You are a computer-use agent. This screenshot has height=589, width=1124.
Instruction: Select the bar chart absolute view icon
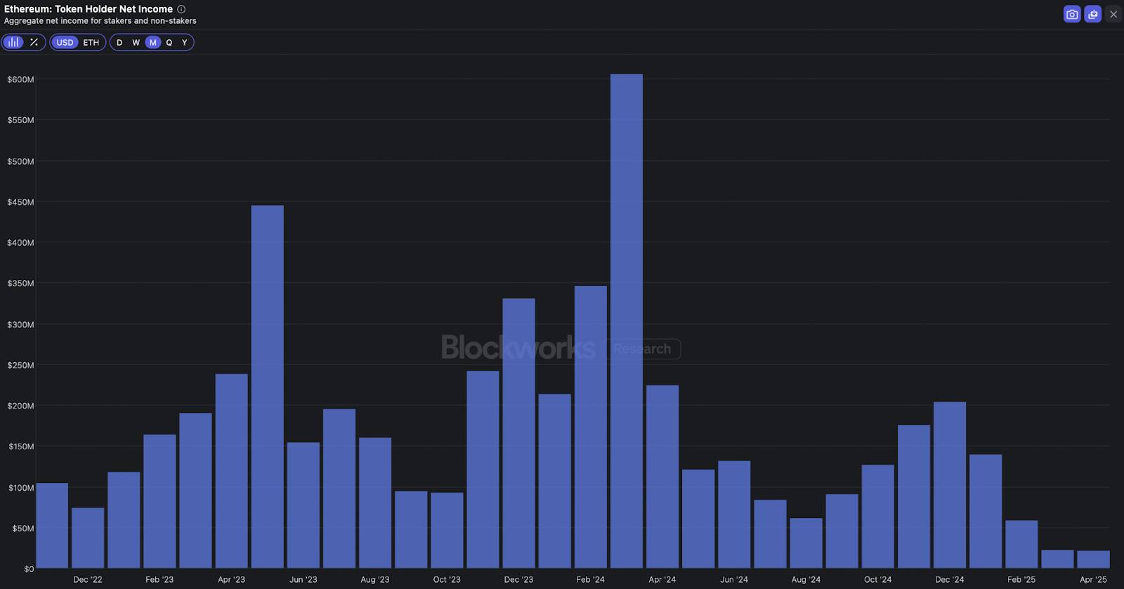click(x=13, y=42)
